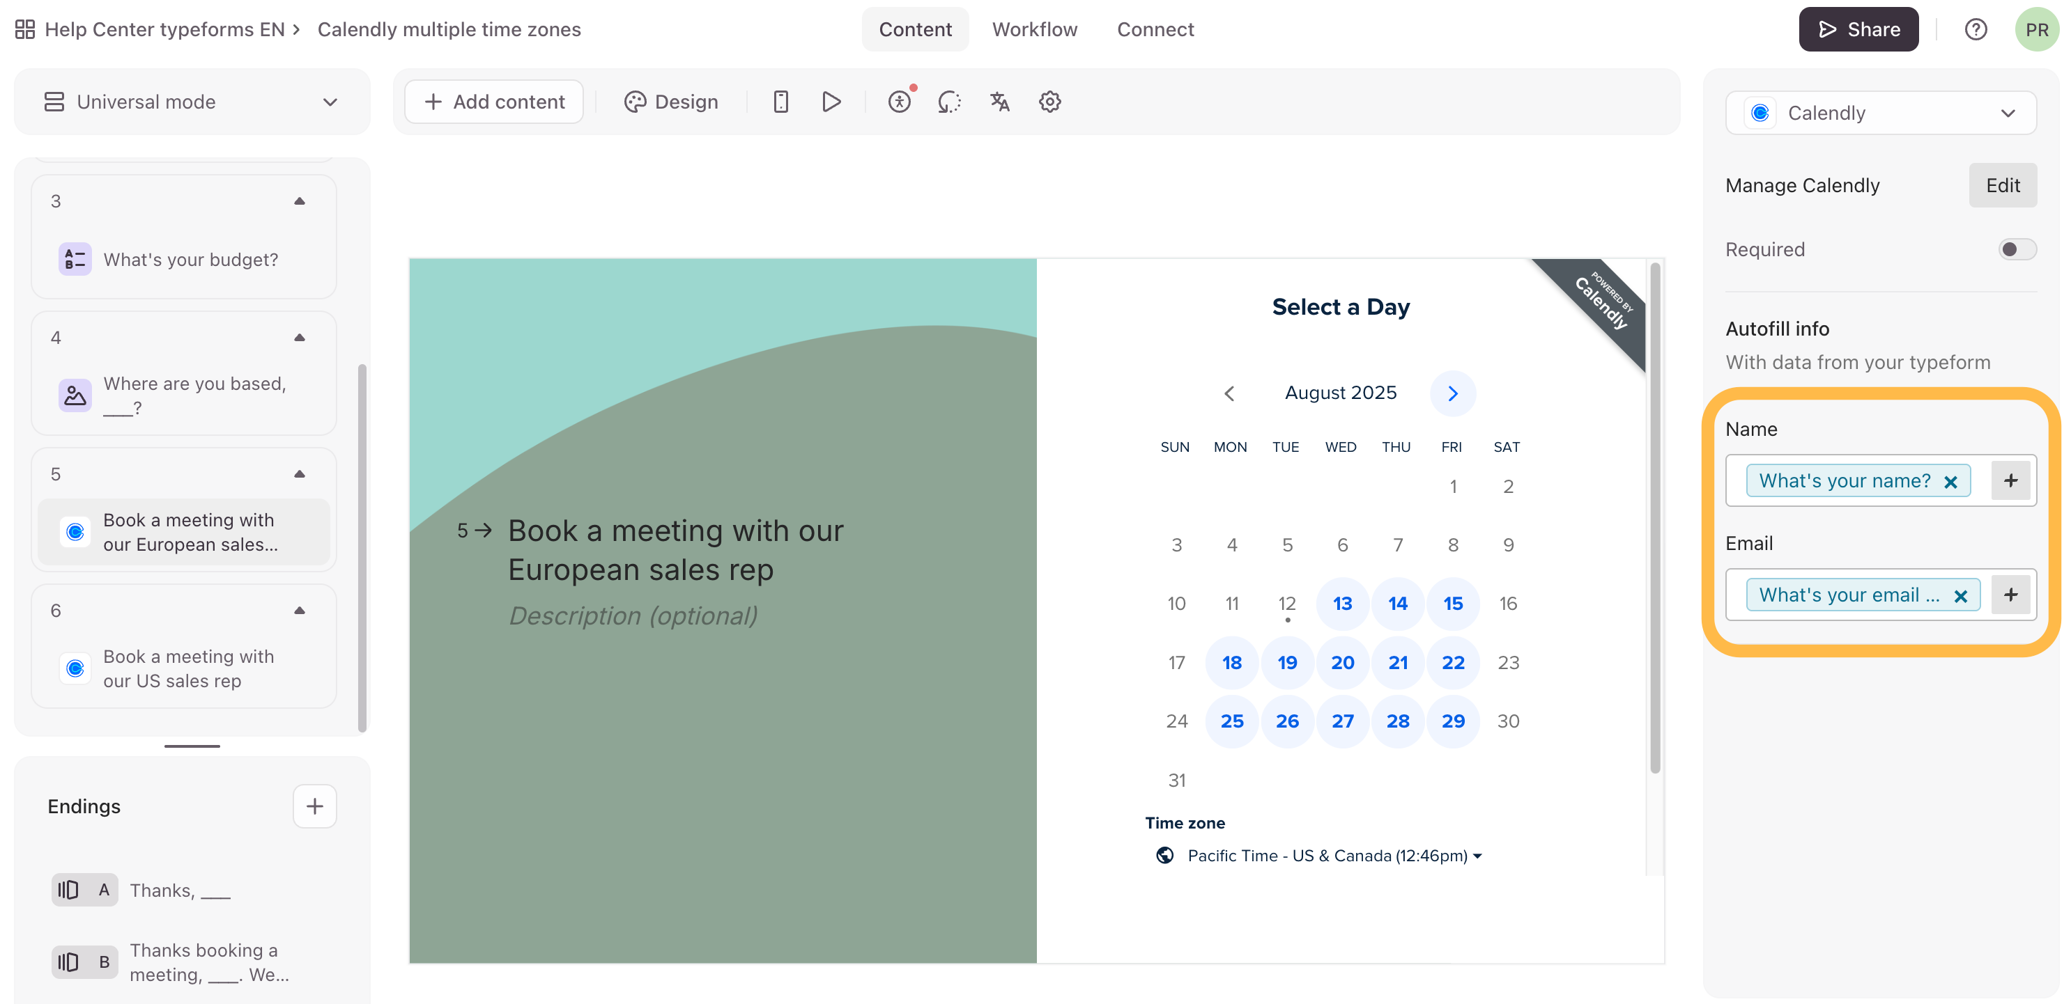
Task: Click the Preview play icon
Action: pyautogui.click(x=831, y=102)
